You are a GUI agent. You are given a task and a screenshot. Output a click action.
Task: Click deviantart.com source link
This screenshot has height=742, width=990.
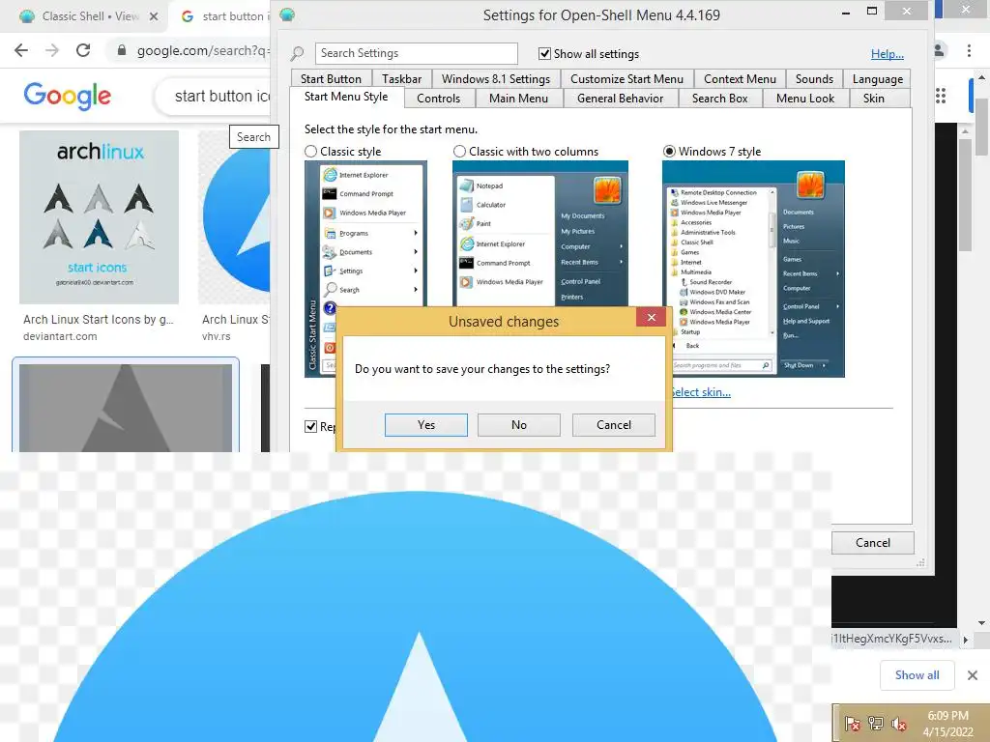[x=60, y=337]
